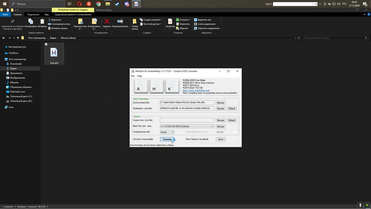Viewport: 371px width, 209px height.
Task: Click the Windows Start button
Action: 5,4
